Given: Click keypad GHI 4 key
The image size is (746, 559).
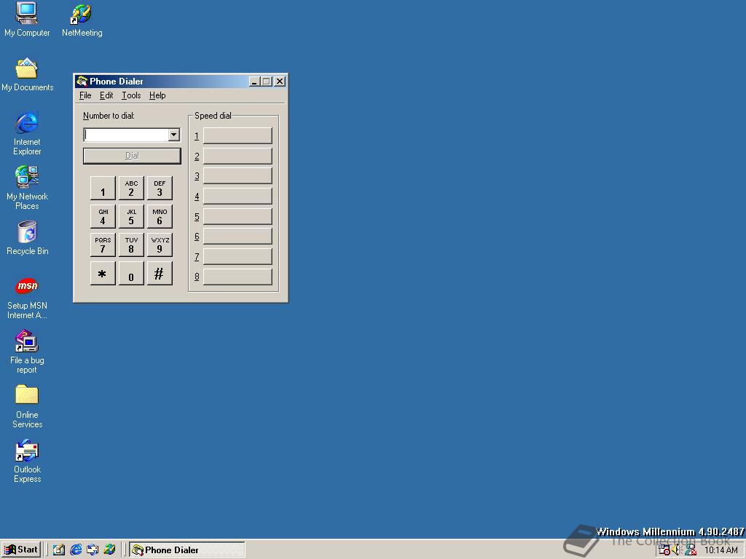Looking at the screenshot, I should tap(103, 216).
